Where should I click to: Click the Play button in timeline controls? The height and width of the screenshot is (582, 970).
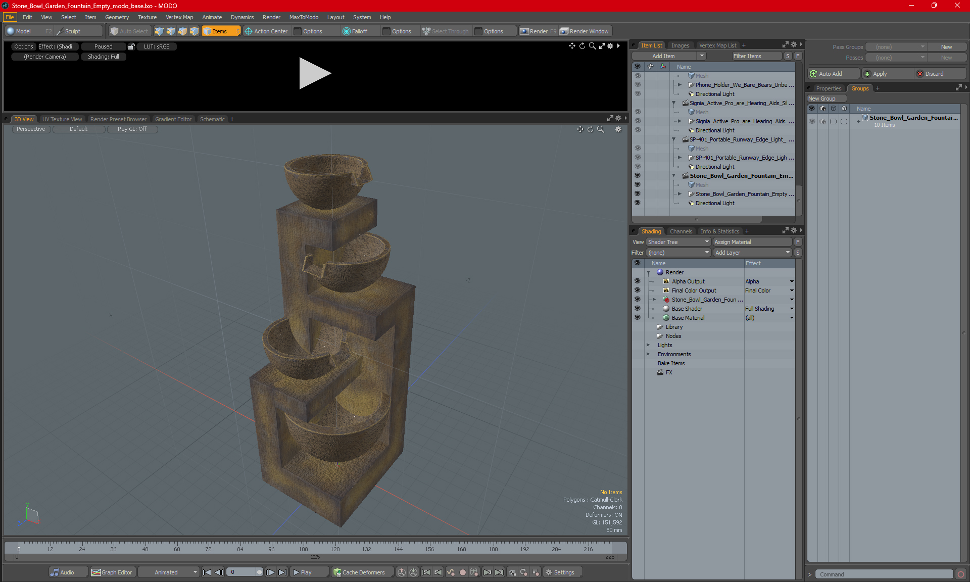(304, 572)
